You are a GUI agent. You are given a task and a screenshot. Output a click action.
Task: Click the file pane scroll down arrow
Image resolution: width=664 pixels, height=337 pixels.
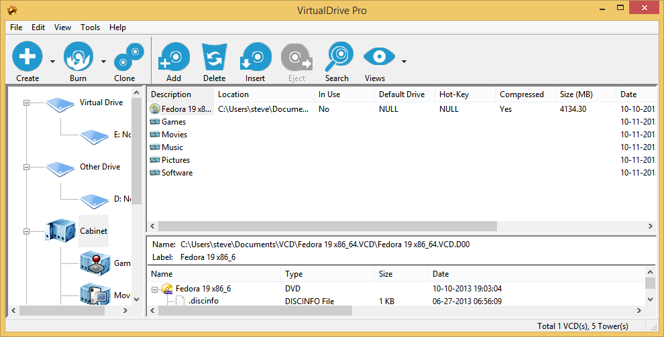(x=651, y=299)
